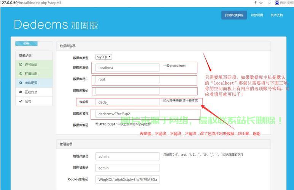The image size is (294, 190).
Task: Click the Cookie加密码 input field
Action: (127, 179)
